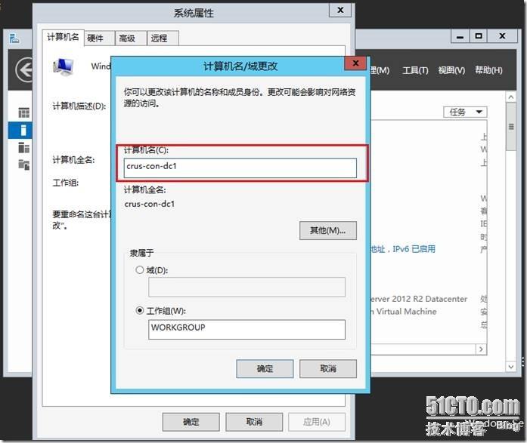Select the Local Server icon in the sidebar
The width and height of the screenshot is (527, 443).
click(23, 130)
